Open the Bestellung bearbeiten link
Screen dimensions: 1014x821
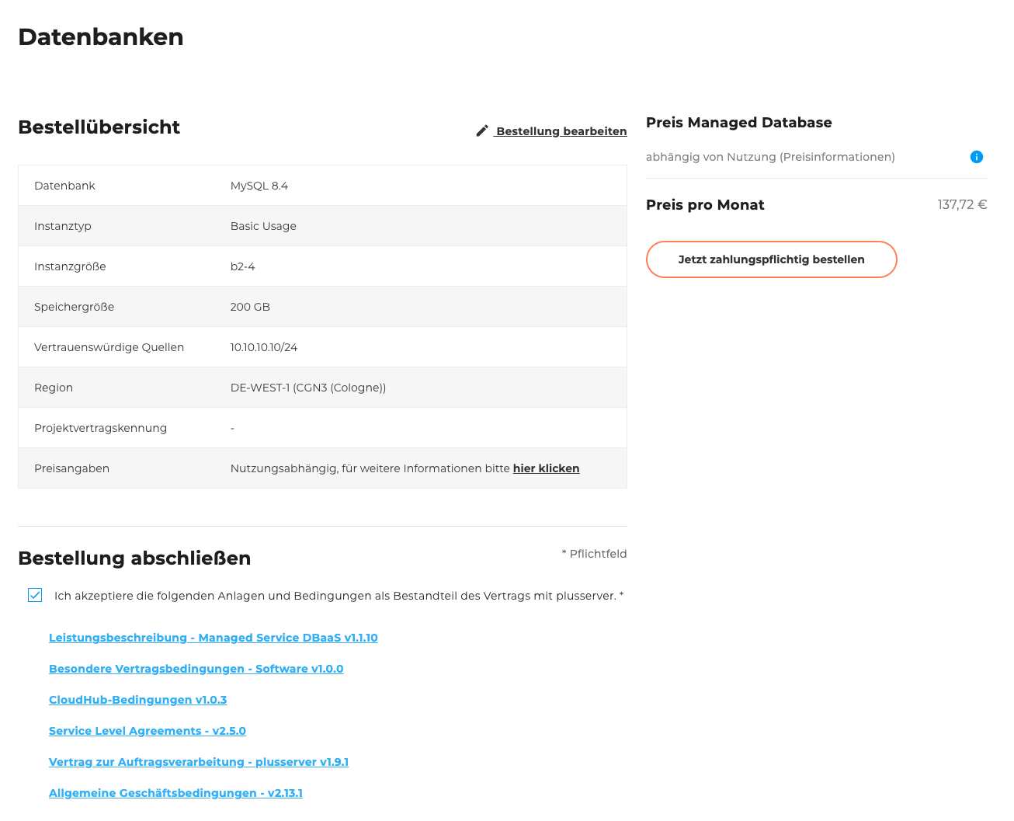[561, 131]
